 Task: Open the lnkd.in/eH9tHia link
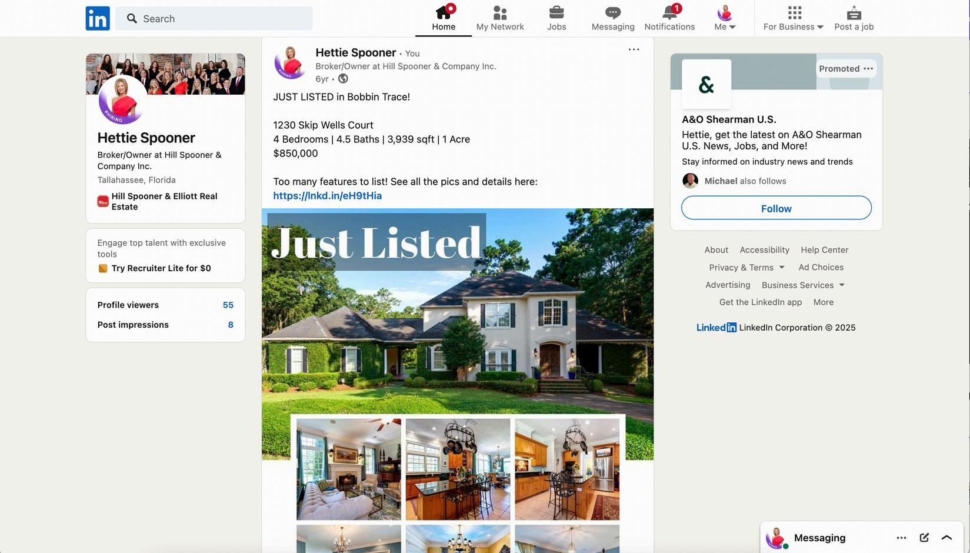tap(328, 196)
